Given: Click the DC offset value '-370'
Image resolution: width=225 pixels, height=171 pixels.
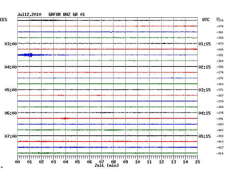Looking at the screenshot, I should [220, 78].
